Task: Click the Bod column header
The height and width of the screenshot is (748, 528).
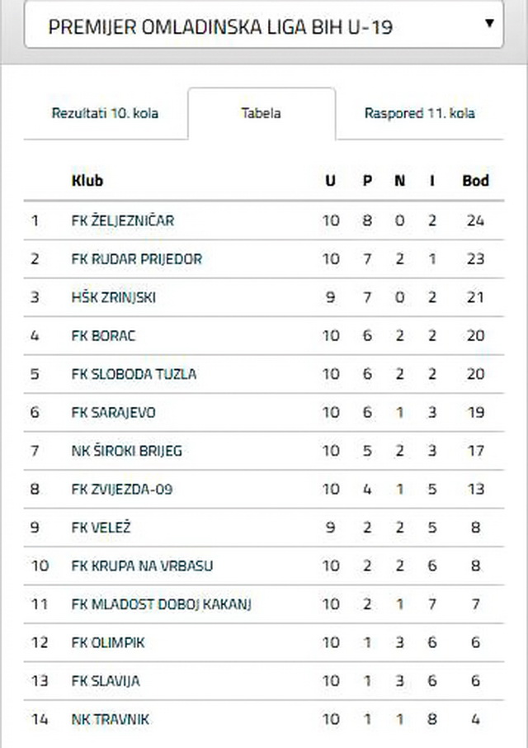Action: [475, 181]
